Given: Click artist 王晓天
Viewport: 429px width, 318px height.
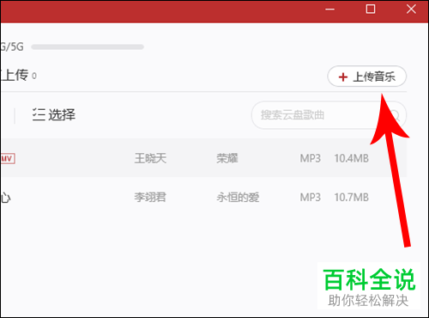Looking at the screenshot, I should pos(150,158).
